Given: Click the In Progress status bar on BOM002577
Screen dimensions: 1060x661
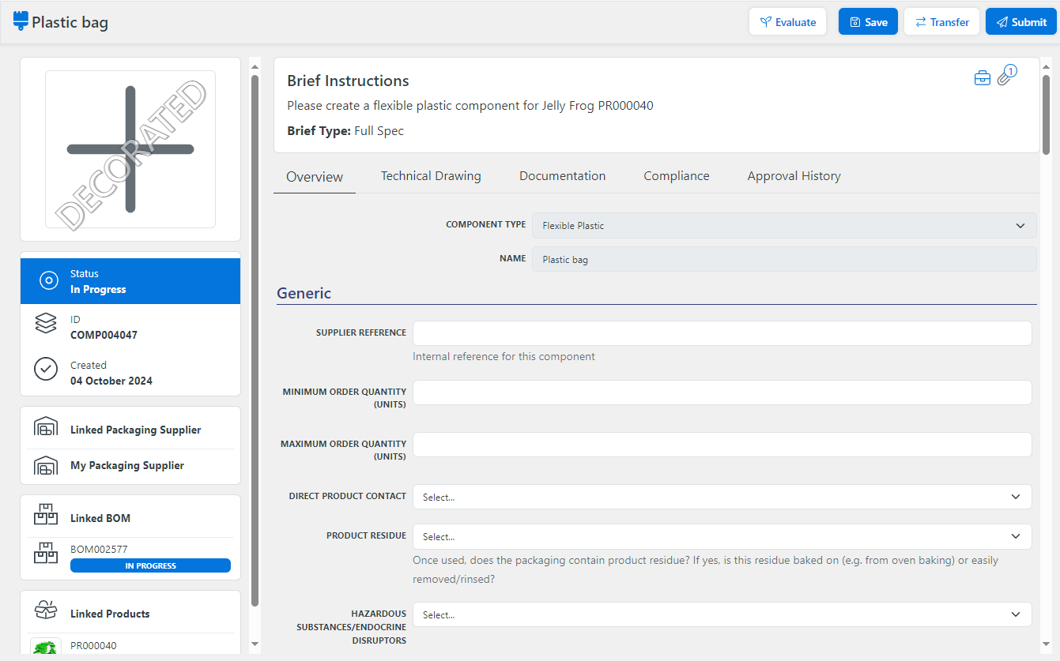Looking at the screenshot, I should [149, 565].
